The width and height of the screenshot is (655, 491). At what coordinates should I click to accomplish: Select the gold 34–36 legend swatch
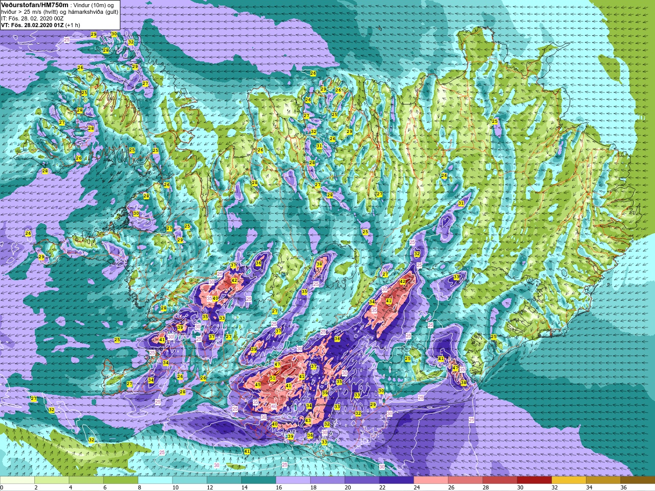[603, 480]
